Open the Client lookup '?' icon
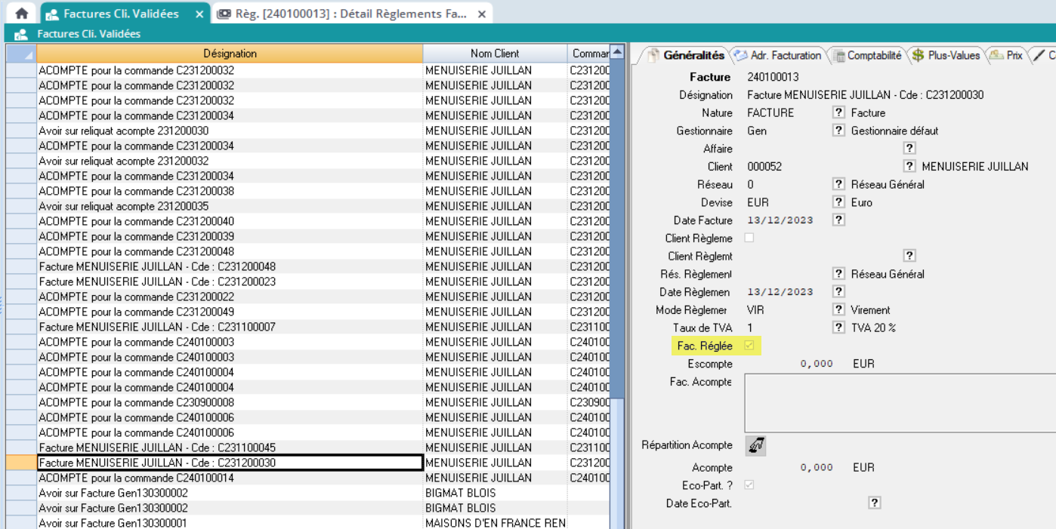This screenshot has height=529, width=1056. pos(909,166)
